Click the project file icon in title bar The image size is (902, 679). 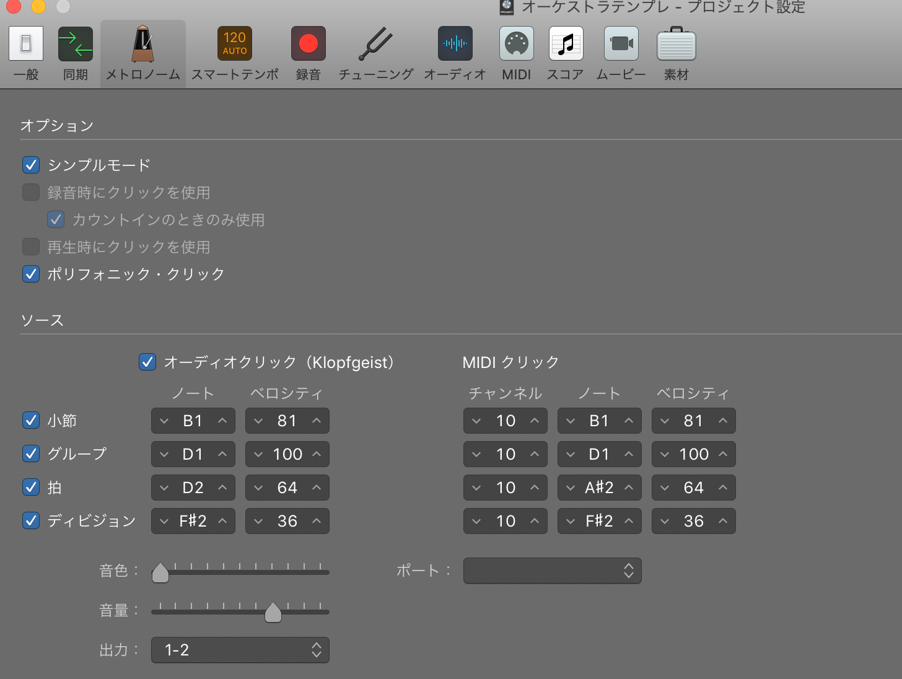pyautogui.click(x=507, y=7)
